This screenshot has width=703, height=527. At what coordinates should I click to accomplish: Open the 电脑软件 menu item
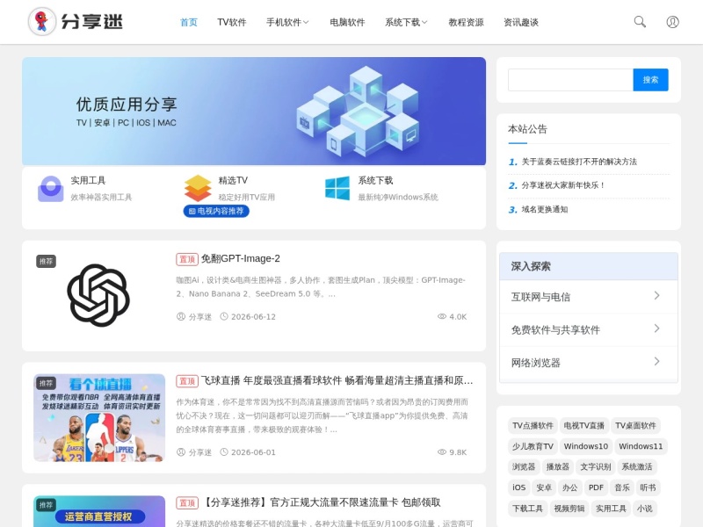pyautogui.click(x=347, y=22)
